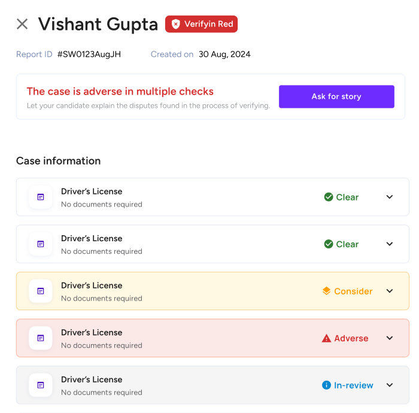Click document icon in the In-review row
This screenshot has height=413, width=419.
41,385
